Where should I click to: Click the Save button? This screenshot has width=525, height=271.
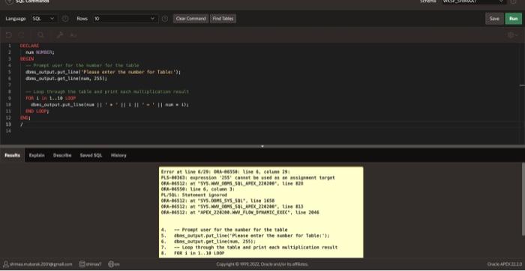[494, 19]
